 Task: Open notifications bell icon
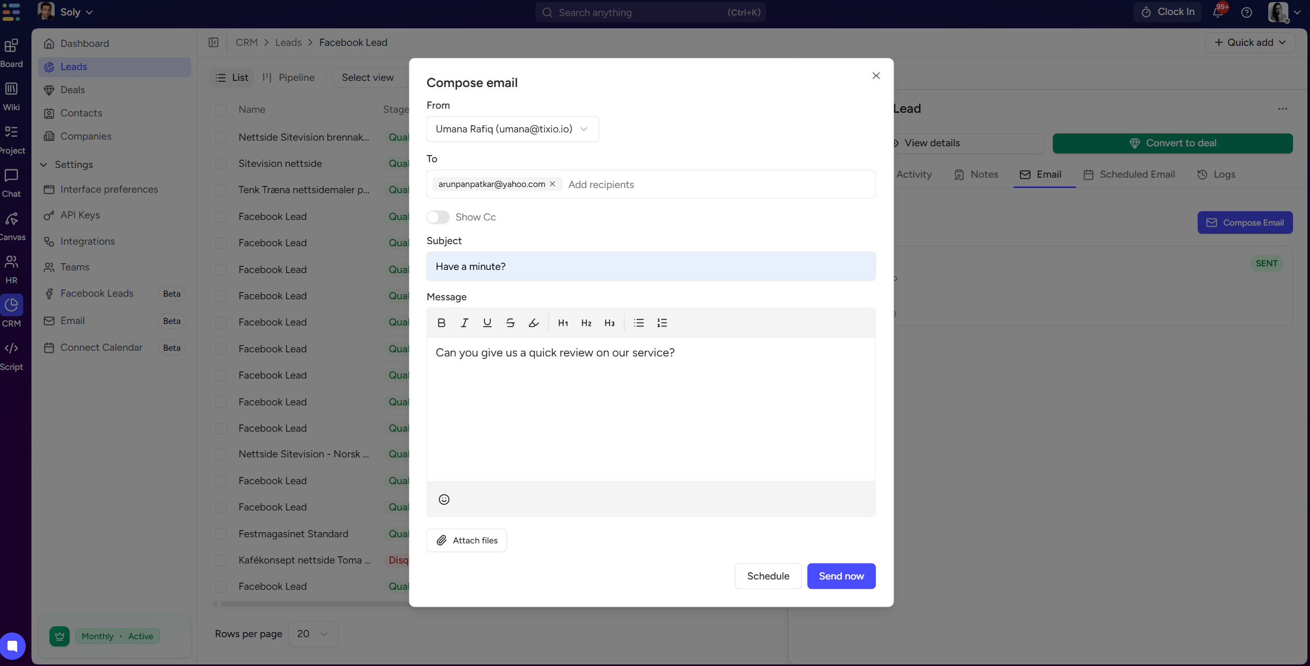(x=1218, y=12)
